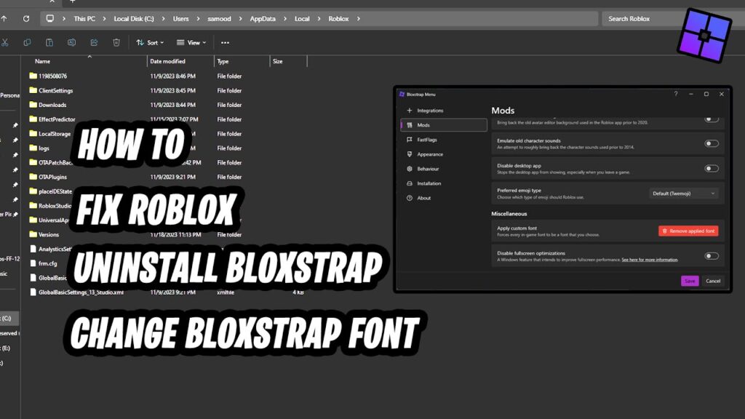
Task: Open See here for more information link
Action: coord(650,260)
